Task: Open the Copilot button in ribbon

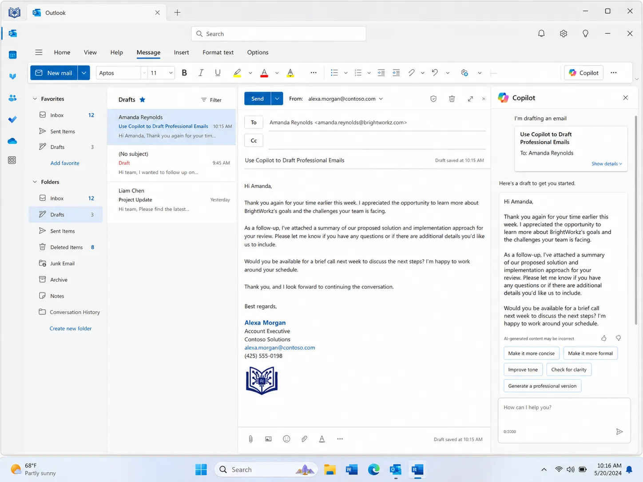Action: pyautogui.click(x=583, y=73)
